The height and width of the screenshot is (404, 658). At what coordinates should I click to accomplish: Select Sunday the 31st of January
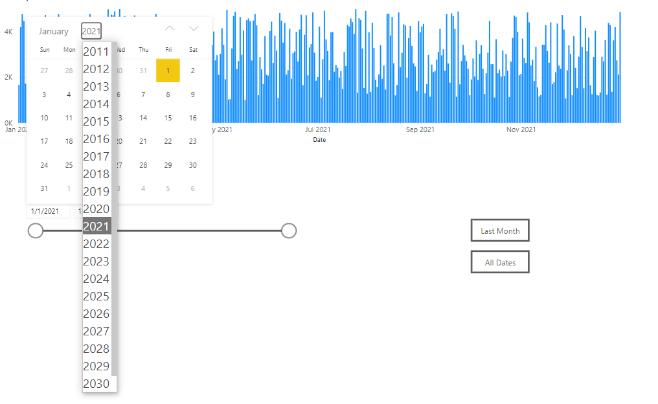point(44,188)
